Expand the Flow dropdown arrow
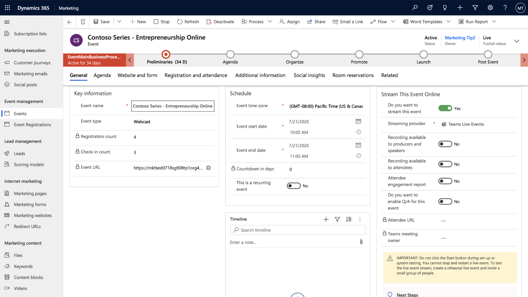The height and width of the screenshot is (297, 528). [393, 21]
